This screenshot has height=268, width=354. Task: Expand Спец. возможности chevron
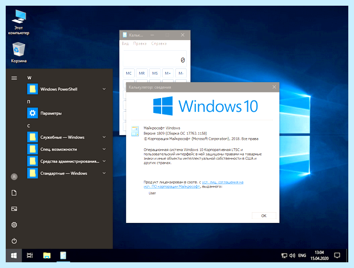pos(104,149)
